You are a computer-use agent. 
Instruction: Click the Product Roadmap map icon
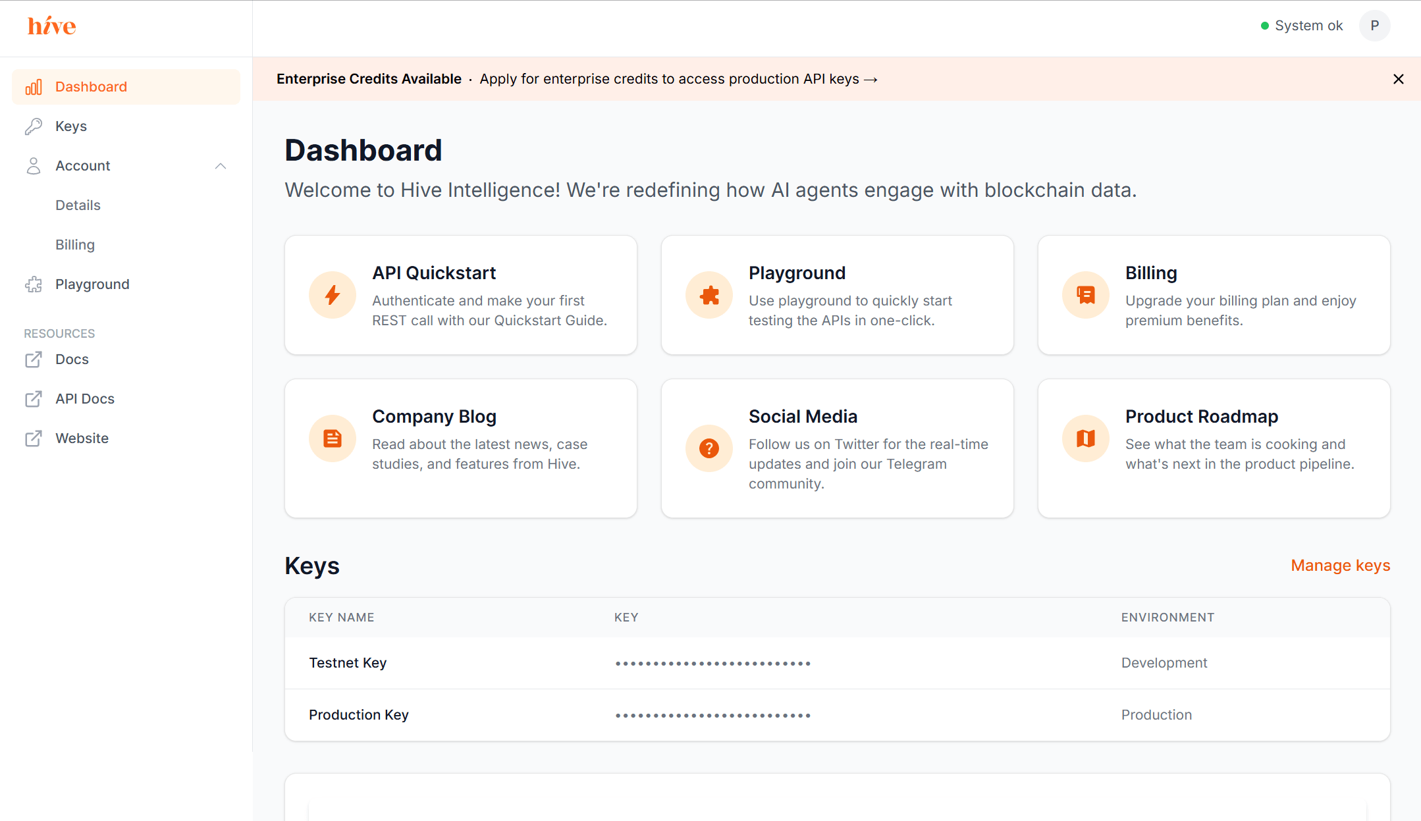click(x=1085, y=438)
